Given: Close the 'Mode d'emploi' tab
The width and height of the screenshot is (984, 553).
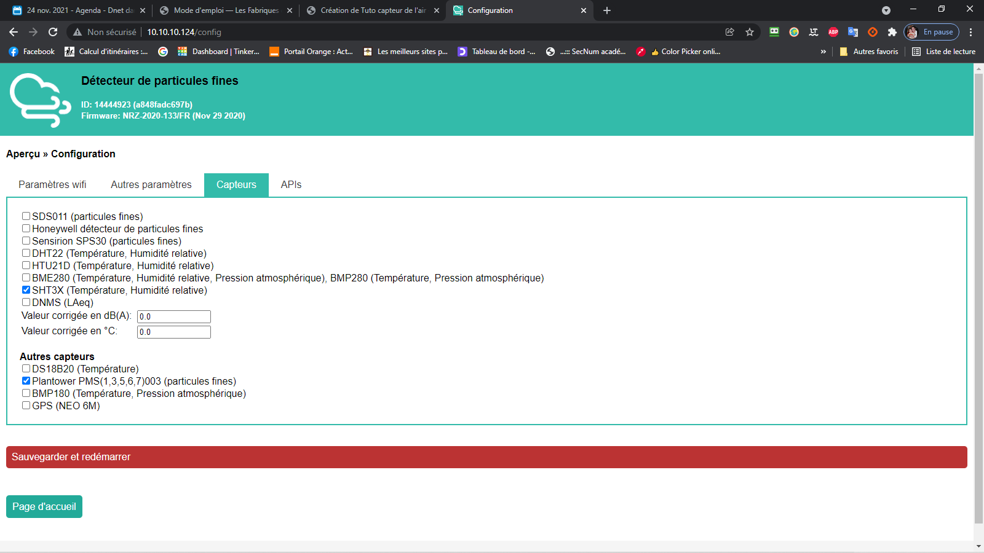Looking at the screenshot, I should pyautogui.click(x=290, y=10).
